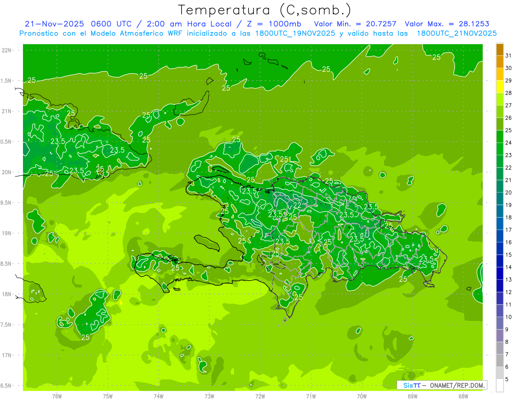Click the color-scale value "8"
Viewport: 520px width, 402px height.
pos(507,342)
